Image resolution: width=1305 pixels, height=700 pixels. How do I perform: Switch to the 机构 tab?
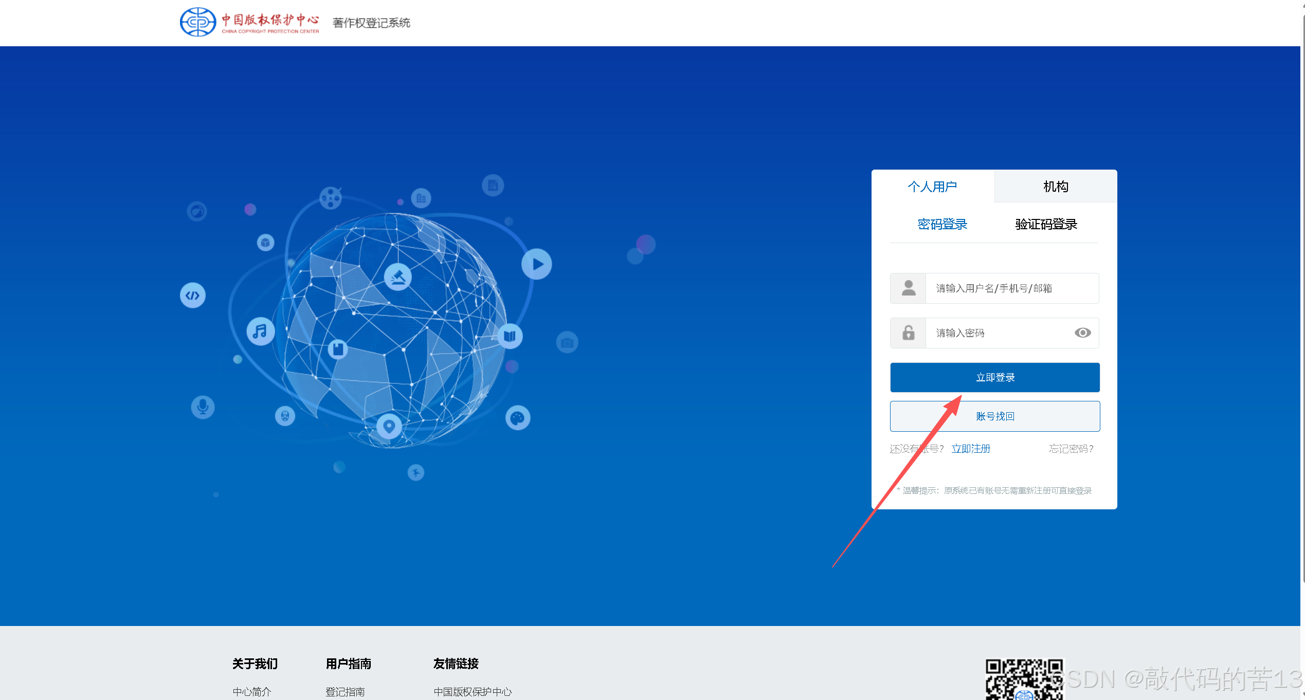tap(1056, 187)
